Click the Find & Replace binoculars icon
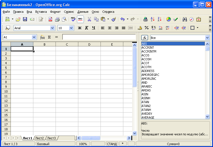 click(x=184, y=19)
